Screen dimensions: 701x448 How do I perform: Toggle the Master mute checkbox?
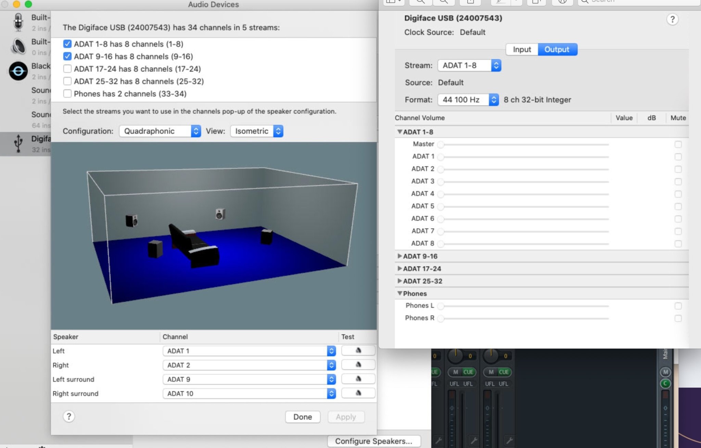point(678,144)
